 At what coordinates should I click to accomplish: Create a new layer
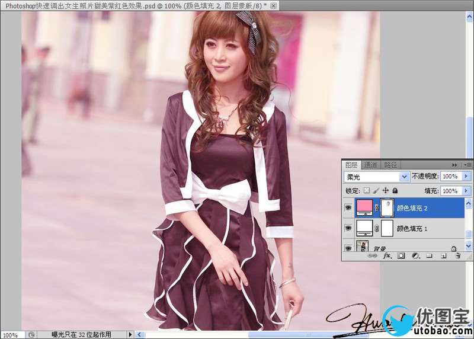443,256
